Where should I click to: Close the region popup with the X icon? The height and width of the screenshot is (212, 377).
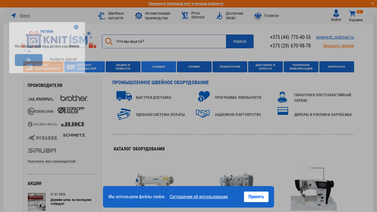pos(76,27)
